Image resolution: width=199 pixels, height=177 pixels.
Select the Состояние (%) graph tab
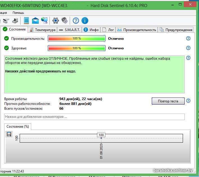(18, 127)
